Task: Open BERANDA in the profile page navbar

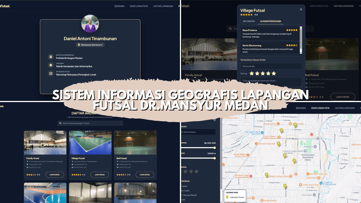Action: (x=119, y=6)
